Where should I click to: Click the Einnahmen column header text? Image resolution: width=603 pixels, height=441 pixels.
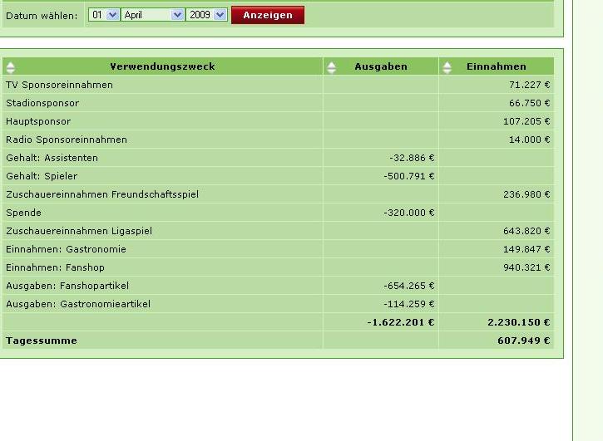[496, 66]
